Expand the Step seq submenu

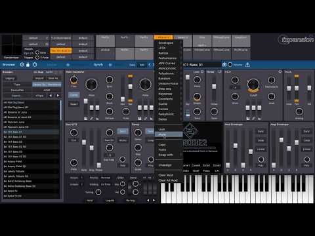click(x=168, y=88)
